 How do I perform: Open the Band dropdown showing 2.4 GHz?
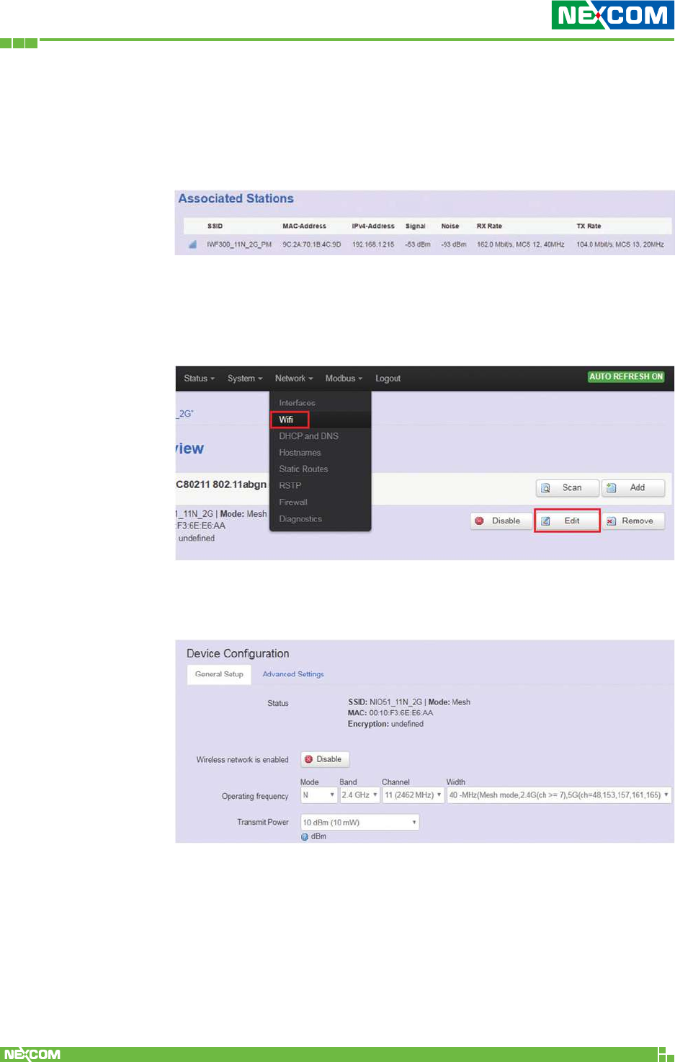(x=359, y=795)
